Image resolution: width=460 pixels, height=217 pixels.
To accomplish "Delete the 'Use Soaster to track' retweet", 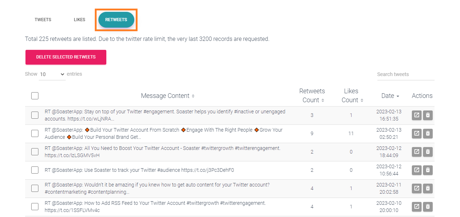I will click(x=428, y=170).
